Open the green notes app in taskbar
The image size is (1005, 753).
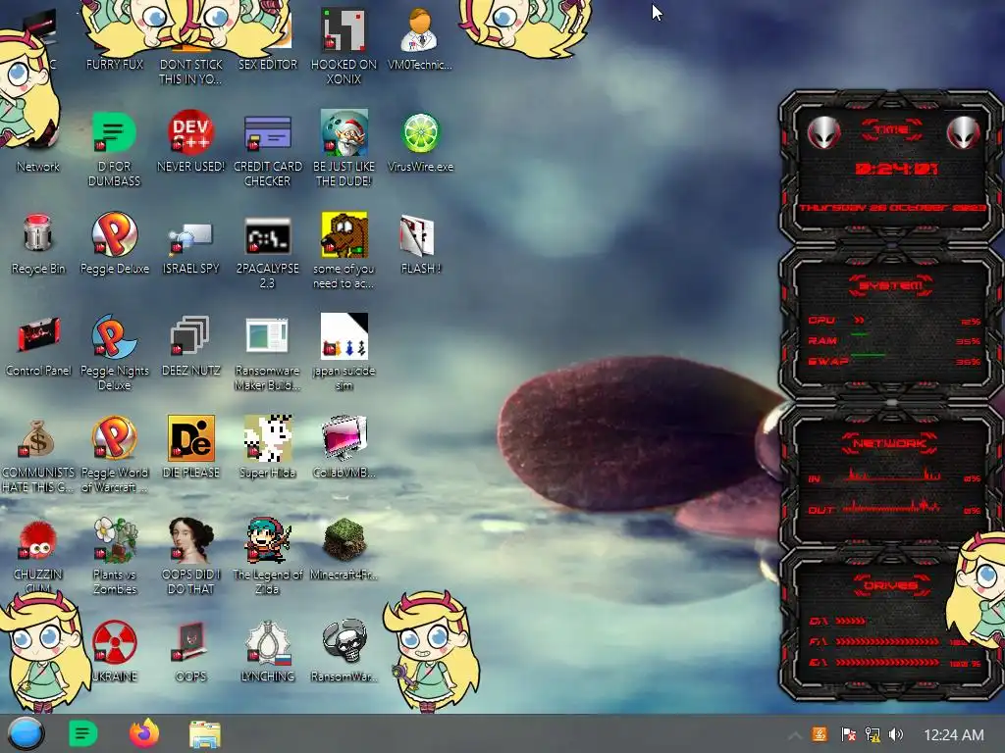click(x=82, y=733)
